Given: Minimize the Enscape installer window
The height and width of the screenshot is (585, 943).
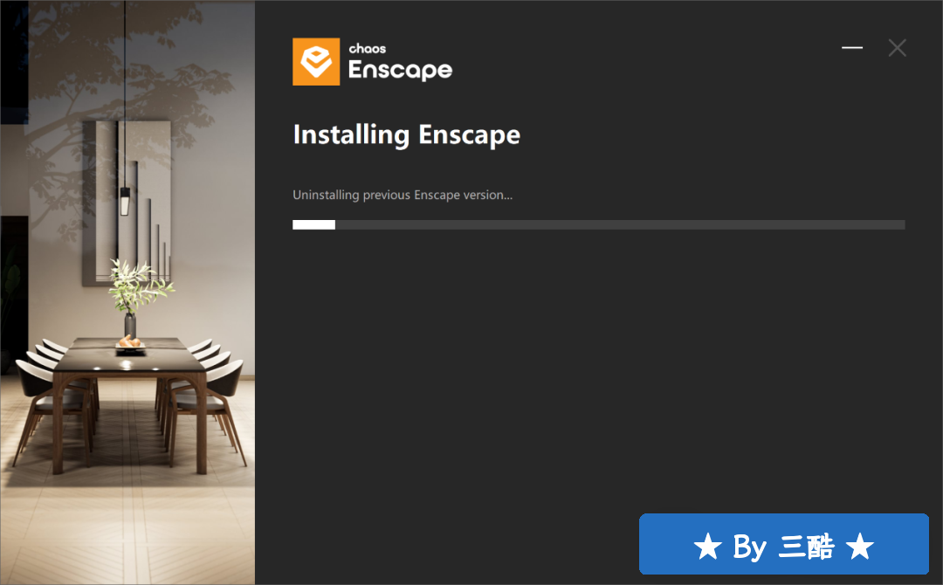Looking at the screenshot, I should click(851, 47).
